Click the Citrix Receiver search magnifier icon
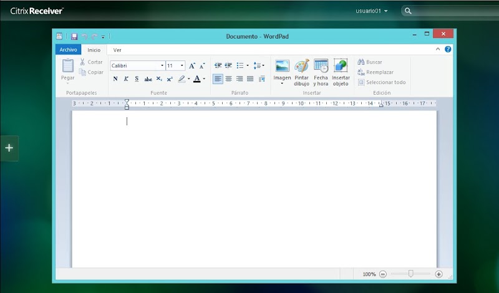Screen dimensions: 499x293 click(x=408, y=11)
